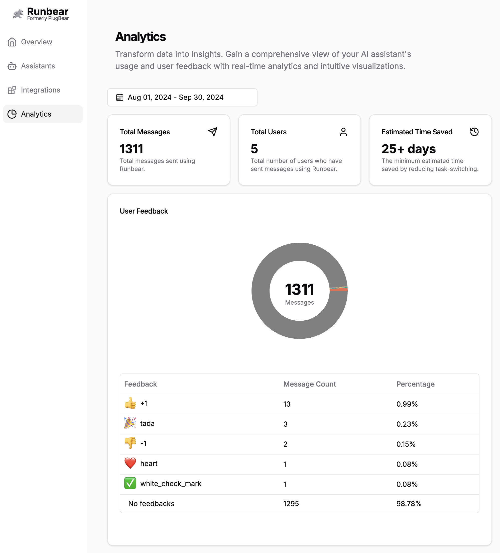Click the thumbs down -1 feedback row
Screen dimensions: 500x553
pyautogui.click(x=299, y=444)
